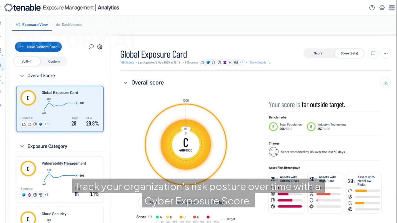
Task: Click the Score info icon in legend
Action: pos(150,217)
